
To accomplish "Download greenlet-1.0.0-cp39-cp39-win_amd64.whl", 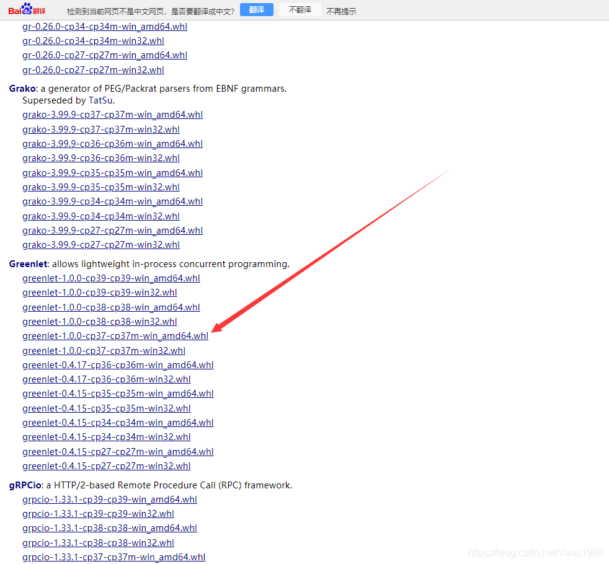I will pyautogui.click(x=111, y=279).
